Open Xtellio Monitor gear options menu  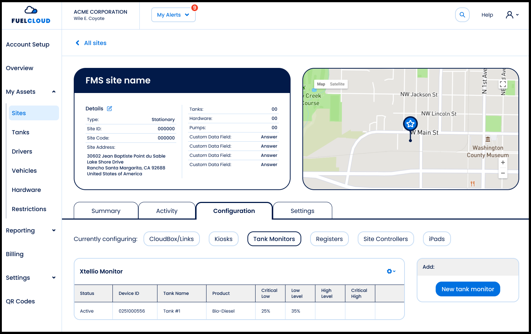pyautogui.click(x=391, y=271)
